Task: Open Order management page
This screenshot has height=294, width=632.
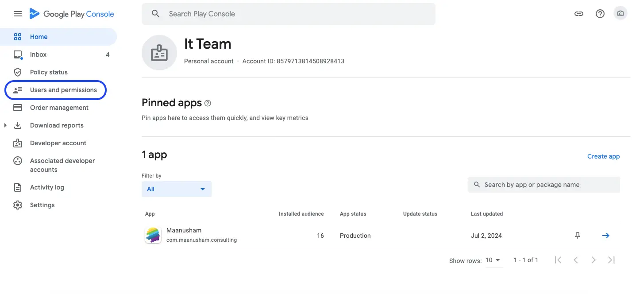Action: point(58,108)
